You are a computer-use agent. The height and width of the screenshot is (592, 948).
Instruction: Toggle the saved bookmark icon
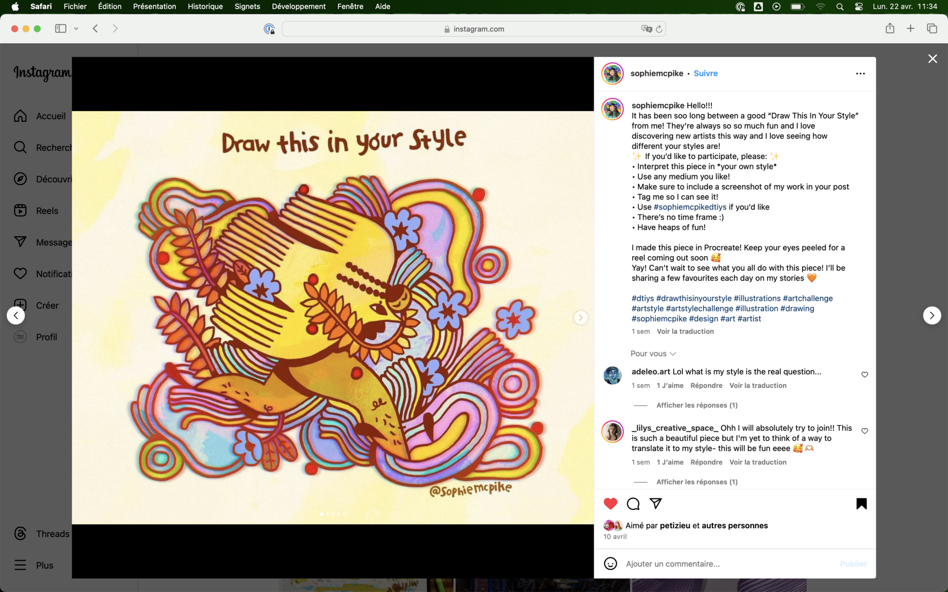coord(861,504)
